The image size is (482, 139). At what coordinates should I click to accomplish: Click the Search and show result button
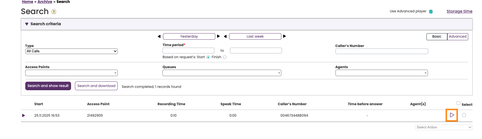48,86
